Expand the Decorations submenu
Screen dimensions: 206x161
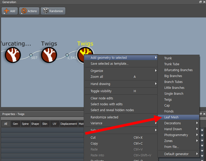(179, 123)
